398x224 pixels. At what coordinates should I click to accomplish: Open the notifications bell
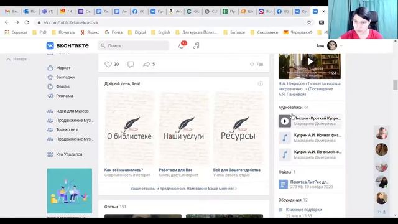[182, 45]
